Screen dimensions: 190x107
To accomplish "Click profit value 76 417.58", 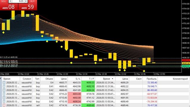I will [152, 105].
